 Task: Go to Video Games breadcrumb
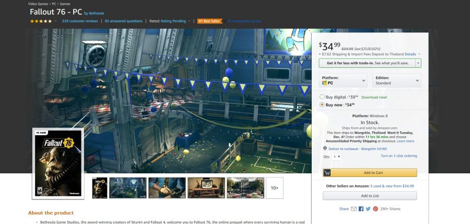(x=38, y=4)
